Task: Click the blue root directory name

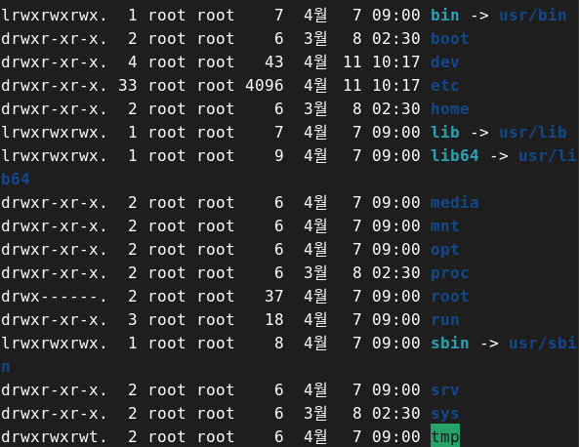Action: point(450,297)
